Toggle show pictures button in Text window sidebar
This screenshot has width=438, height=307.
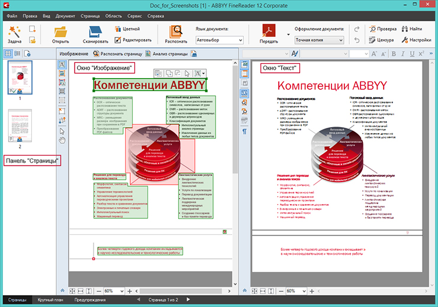click(x=244, y=64)
